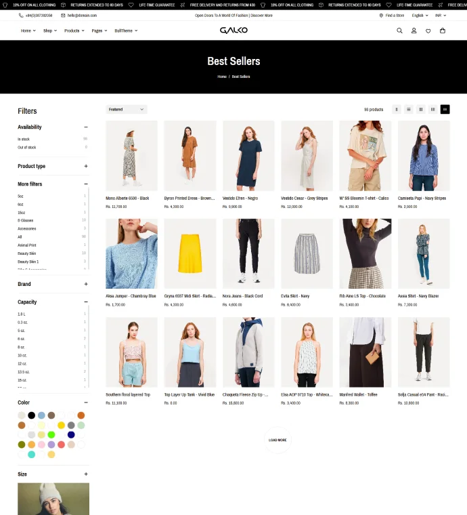Open the Pages navigation menu
The image size is (467, 515).
[99, 30]
